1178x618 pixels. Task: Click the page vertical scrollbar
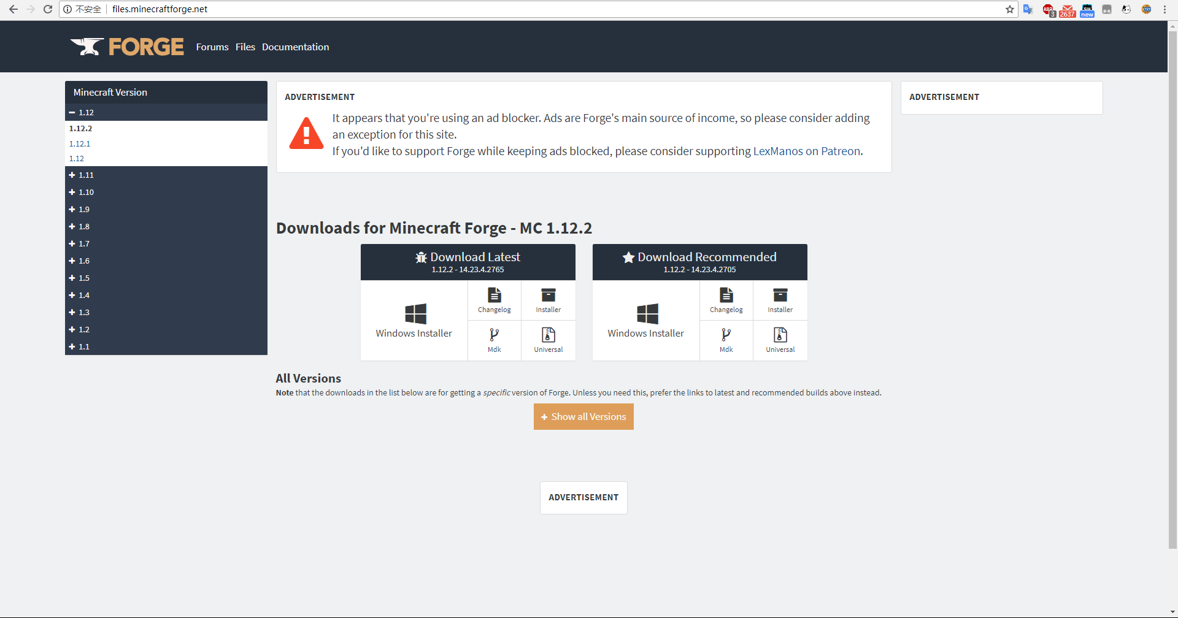[1173, 288]
